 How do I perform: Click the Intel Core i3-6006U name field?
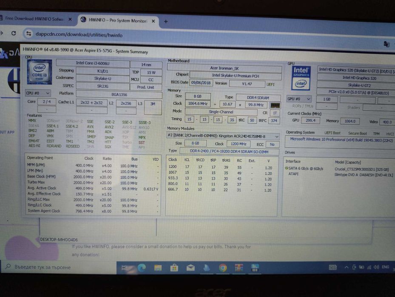click(x=93, y=63)
